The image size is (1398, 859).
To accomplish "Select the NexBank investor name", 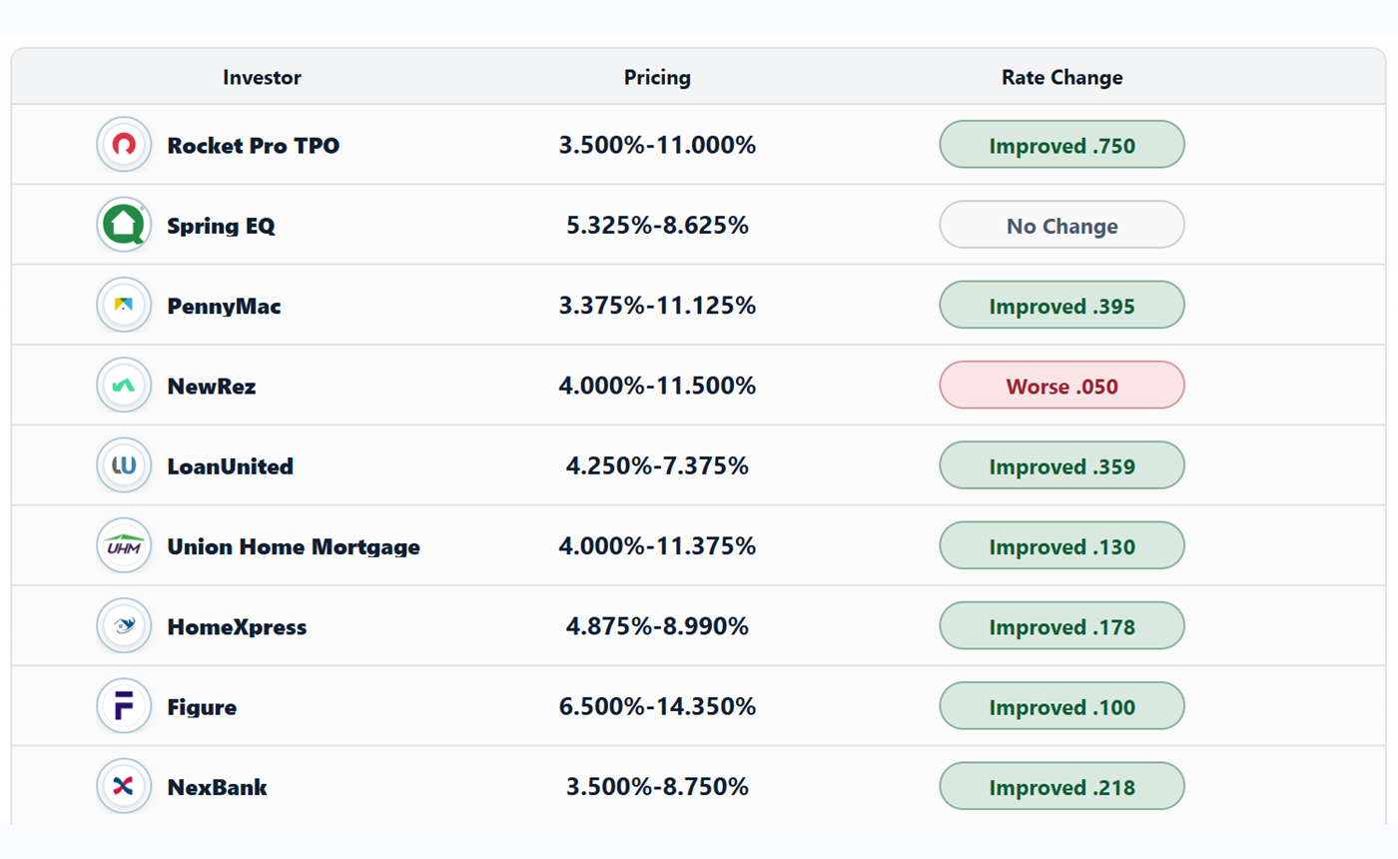I will [x=217, y=787].
